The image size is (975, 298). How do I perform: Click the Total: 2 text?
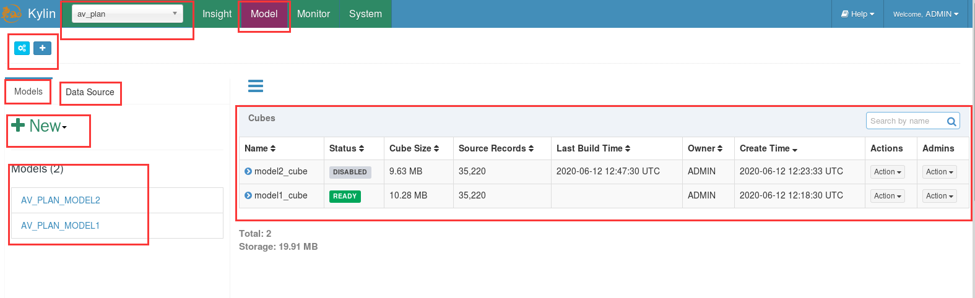(x=255, y=234)
